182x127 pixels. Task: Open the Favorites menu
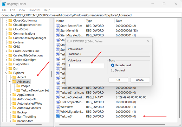pyautogui.click(x=35, y=10)
